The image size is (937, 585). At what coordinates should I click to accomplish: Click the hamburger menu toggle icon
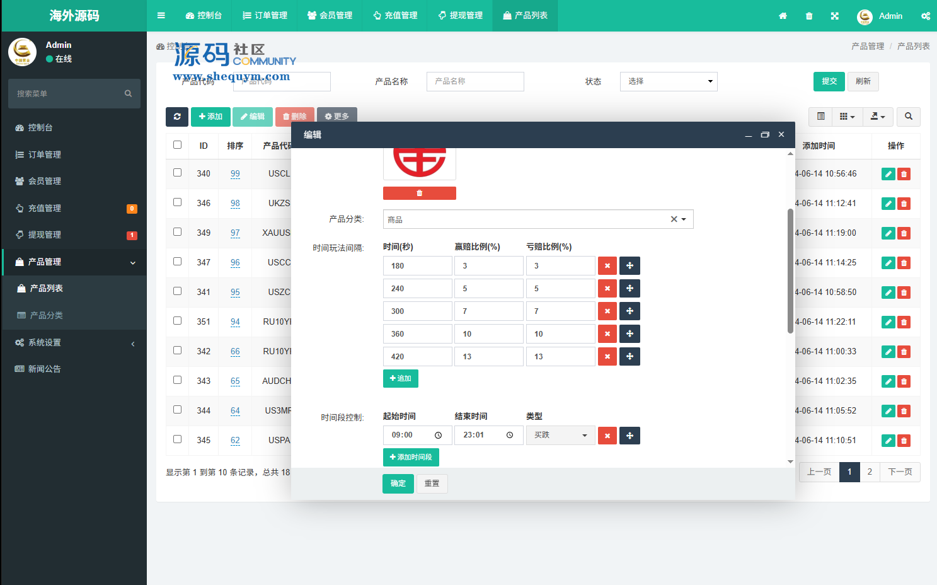tap(161, 16)
